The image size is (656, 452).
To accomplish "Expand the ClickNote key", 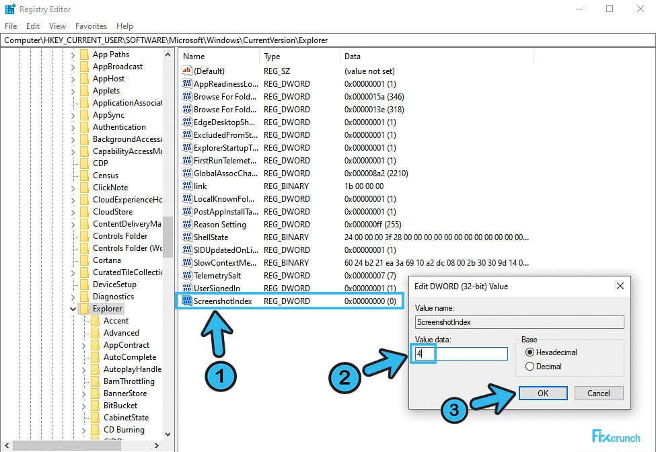I will point(73,188).
